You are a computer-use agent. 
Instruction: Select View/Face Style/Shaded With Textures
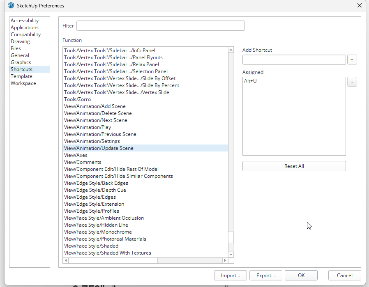(x=146, y=253)
